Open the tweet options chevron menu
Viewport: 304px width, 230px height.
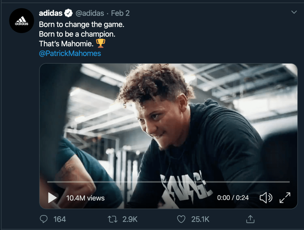click(294, 12)
